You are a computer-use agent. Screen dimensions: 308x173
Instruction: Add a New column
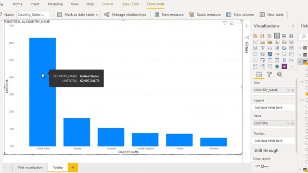[240, 14]
